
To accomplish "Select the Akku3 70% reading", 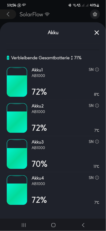I will [39, 164].
